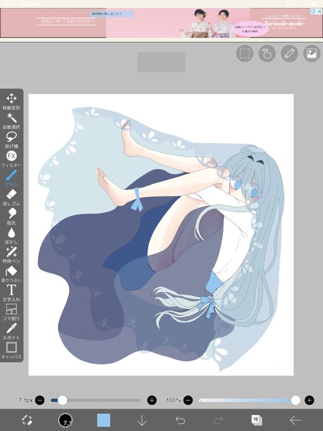
Task: Select the Eyedropper (スポイト) tool
Action: click(x=11, y=331)
